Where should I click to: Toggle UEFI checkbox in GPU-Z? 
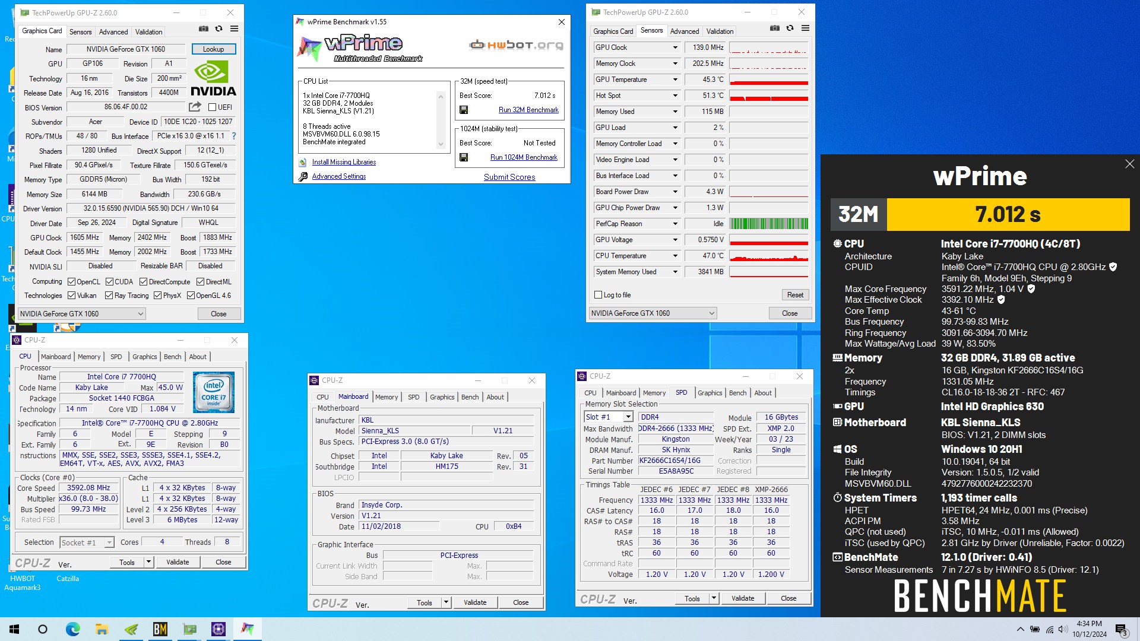212,107
